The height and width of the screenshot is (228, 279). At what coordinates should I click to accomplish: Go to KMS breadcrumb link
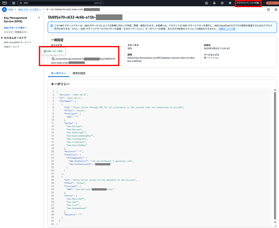pyautogui.click(x=11, y=9)
